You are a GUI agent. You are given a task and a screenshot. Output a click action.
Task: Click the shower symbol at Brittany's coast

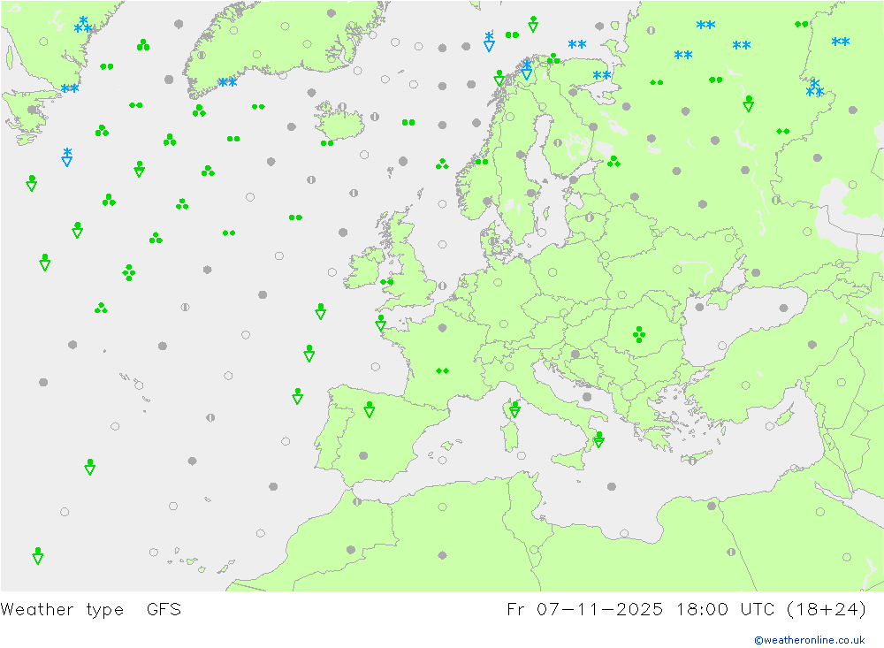380,323
